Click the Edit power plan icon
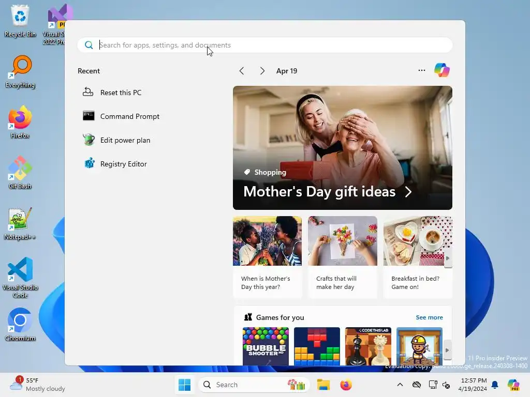 [89, 140]
